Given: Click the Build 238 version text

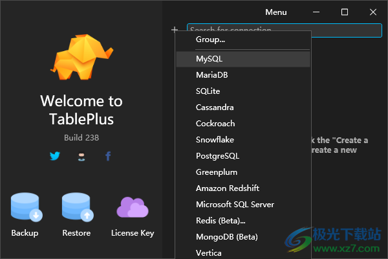Looking at the screenshot, I should [x=81, y=138].
